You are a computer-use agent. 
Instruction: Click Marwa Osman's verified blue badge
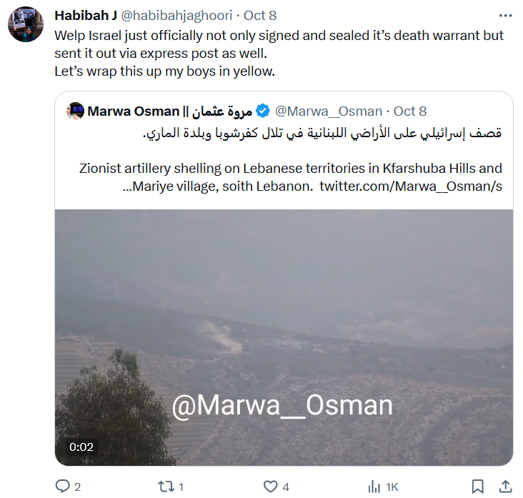click(263, 111)
